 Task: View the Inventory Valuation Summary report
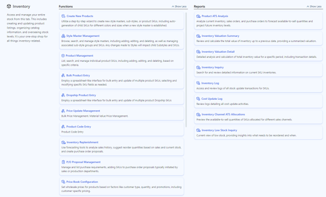coord(220,36)
